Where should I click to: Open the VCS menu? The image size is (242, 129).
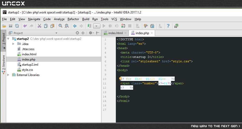pyautogui.click(x=114, y=19)
